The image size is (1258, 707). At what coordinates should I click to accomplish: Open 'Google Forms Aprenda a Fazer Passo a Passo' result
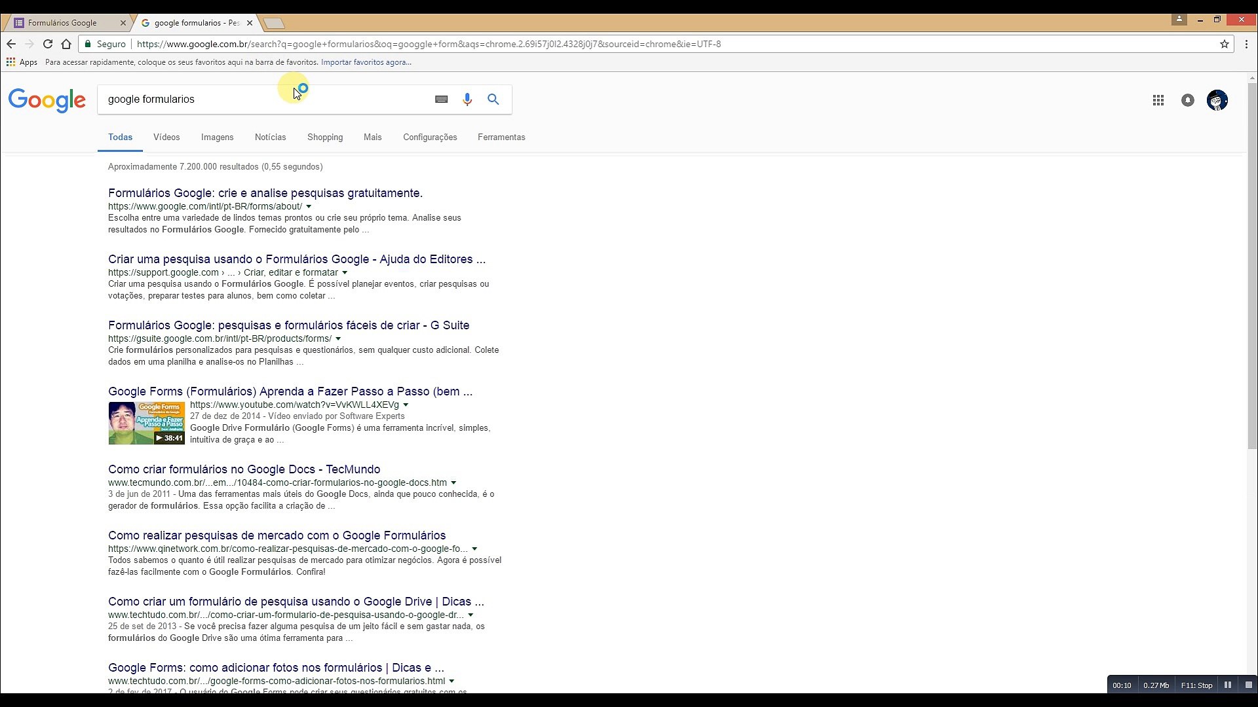[x=290, y=391]
